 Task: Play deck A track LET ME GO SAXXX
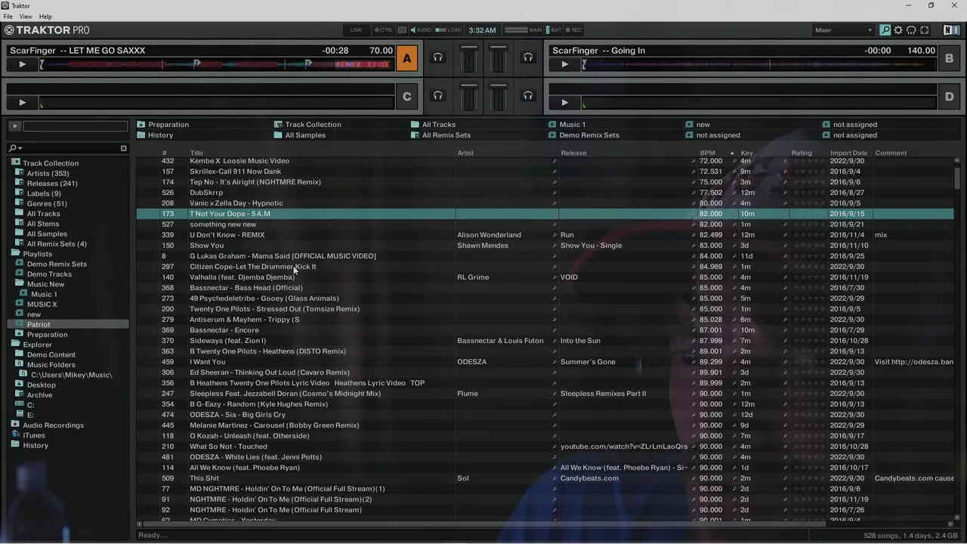(22, 64)
